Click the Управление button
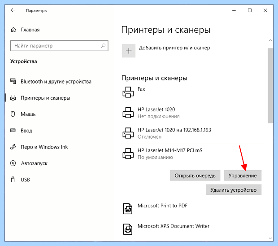Viewport: 278px width, 246px height. (x=243, y=176)
